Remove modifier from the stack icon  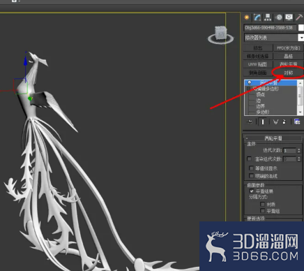[284, 122]
